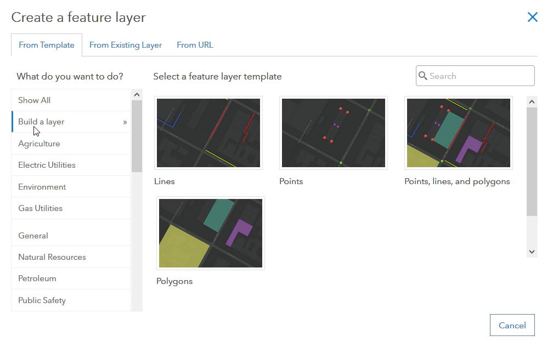This screenshot has width=553, height=353.
Task: Click the template list scrollbar thumb
Action: pos(532,162)
